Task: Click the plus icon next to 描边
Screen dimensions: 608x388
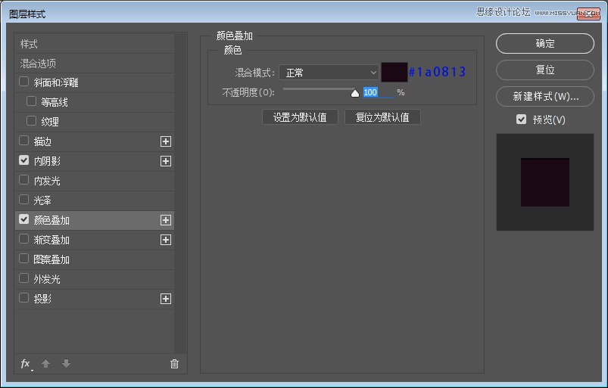Action: tap(166, 141)
